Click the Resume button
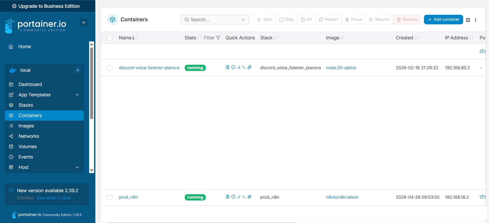Image resolution: width=489 pixels, height=223 pixels. click(x=379, y=19)
